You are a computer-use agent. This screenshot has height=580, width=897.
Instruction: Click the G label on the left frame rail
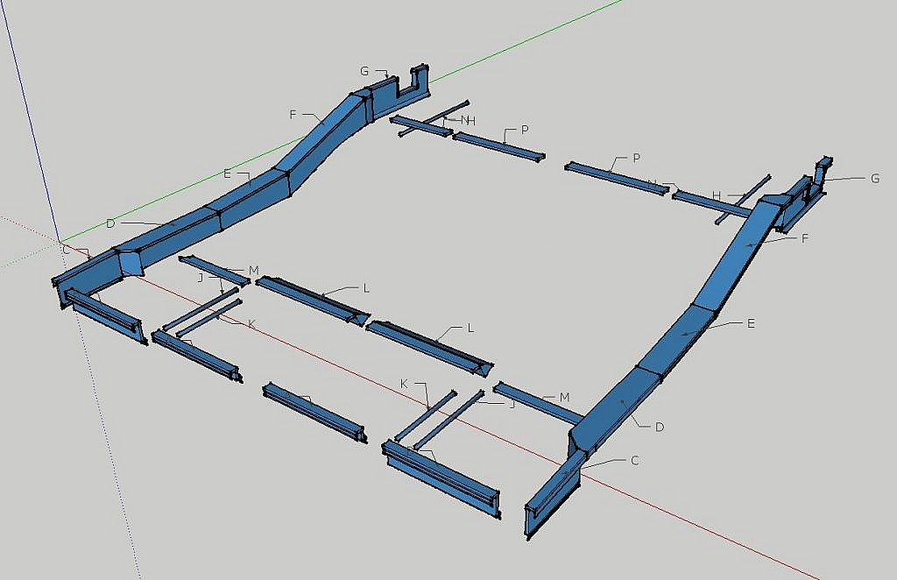(x=364, y=72)
